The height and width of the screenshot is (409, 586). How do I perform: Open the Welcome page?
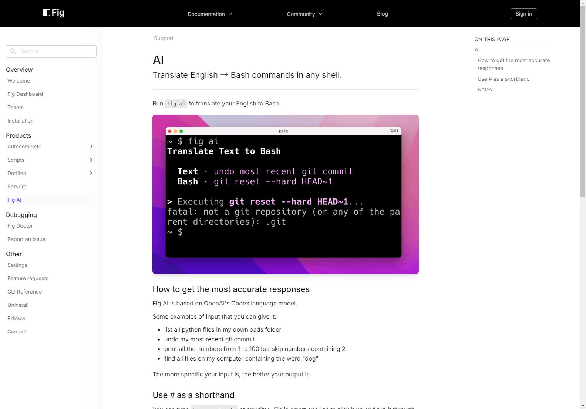pos(19,81)
